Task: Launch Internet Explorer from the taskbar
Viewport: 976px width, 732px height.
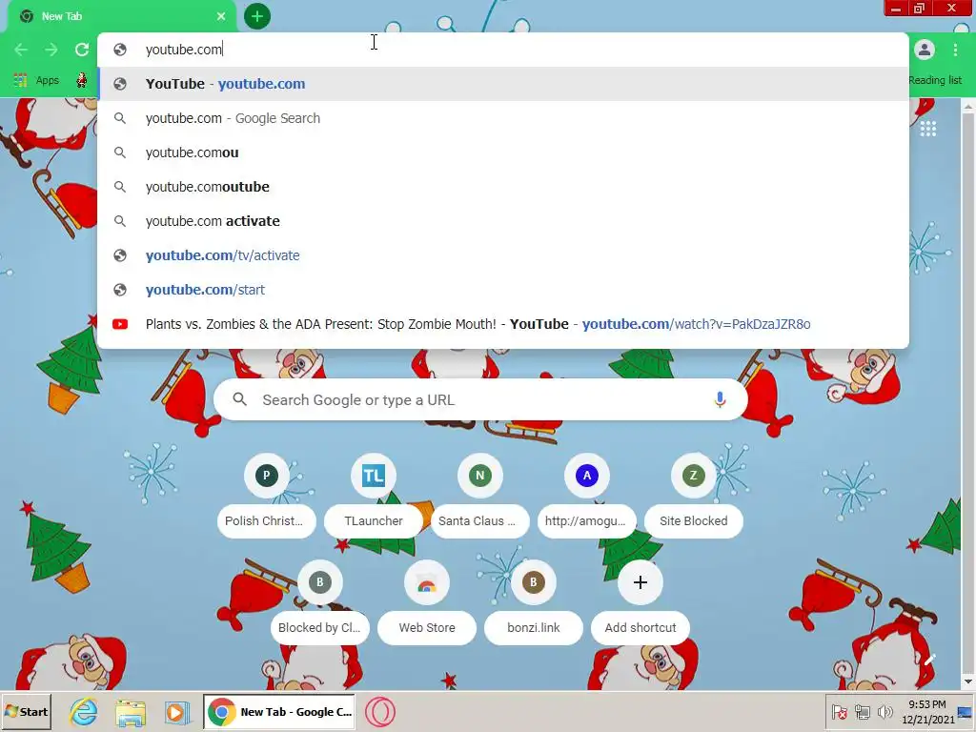Action: (84, 711)
